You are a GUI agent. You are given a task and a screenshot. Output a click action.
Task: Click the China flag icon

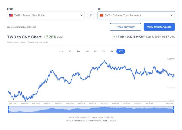[x=102, y=15]
